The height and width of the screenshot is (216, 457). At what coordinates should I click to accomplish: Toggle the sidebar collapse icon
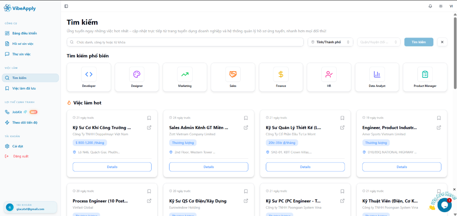(x=66, y=6)
